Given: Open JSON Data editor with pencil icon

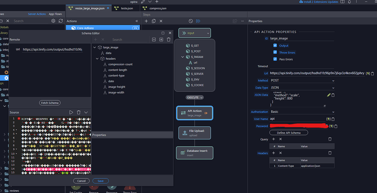Looking at the screenshot, I should [x=328, y=95].
